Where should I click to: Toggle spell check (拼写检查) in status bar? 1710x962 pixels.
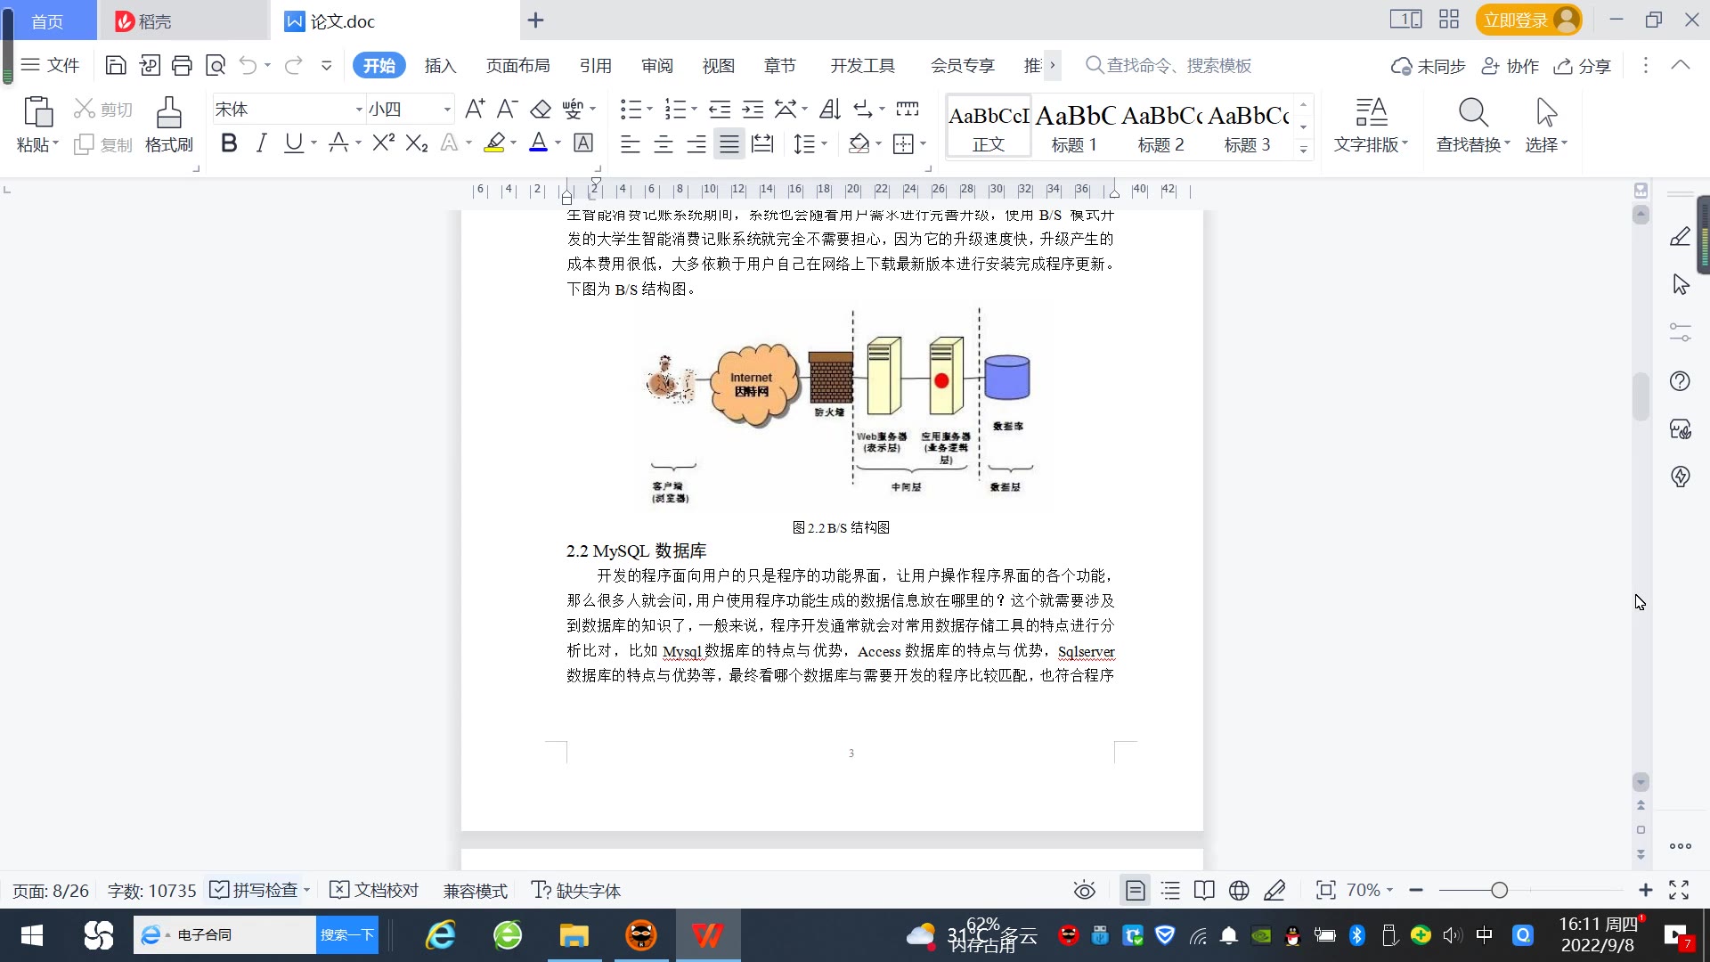[254, 890]
